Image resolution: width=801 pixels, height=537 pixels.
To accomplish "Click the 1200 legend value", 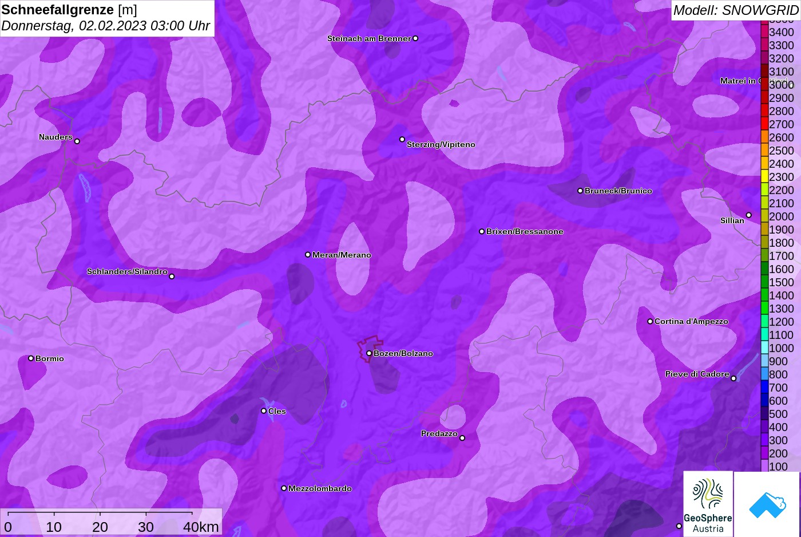I will pyautogui.click(x=782, y=322).
